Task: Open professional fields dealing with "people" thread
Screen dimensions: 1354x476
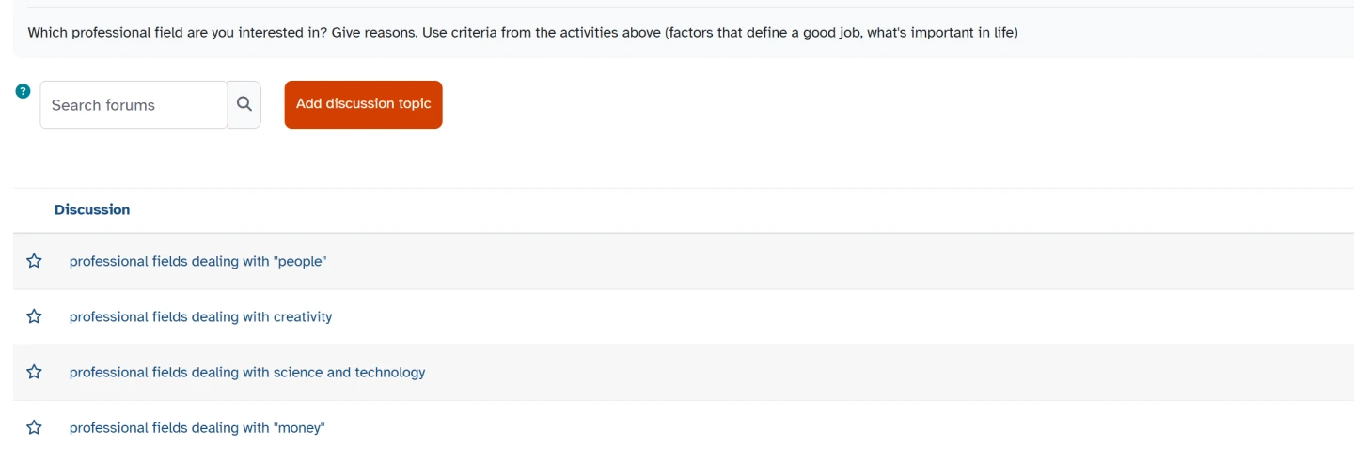Action: 197,261
